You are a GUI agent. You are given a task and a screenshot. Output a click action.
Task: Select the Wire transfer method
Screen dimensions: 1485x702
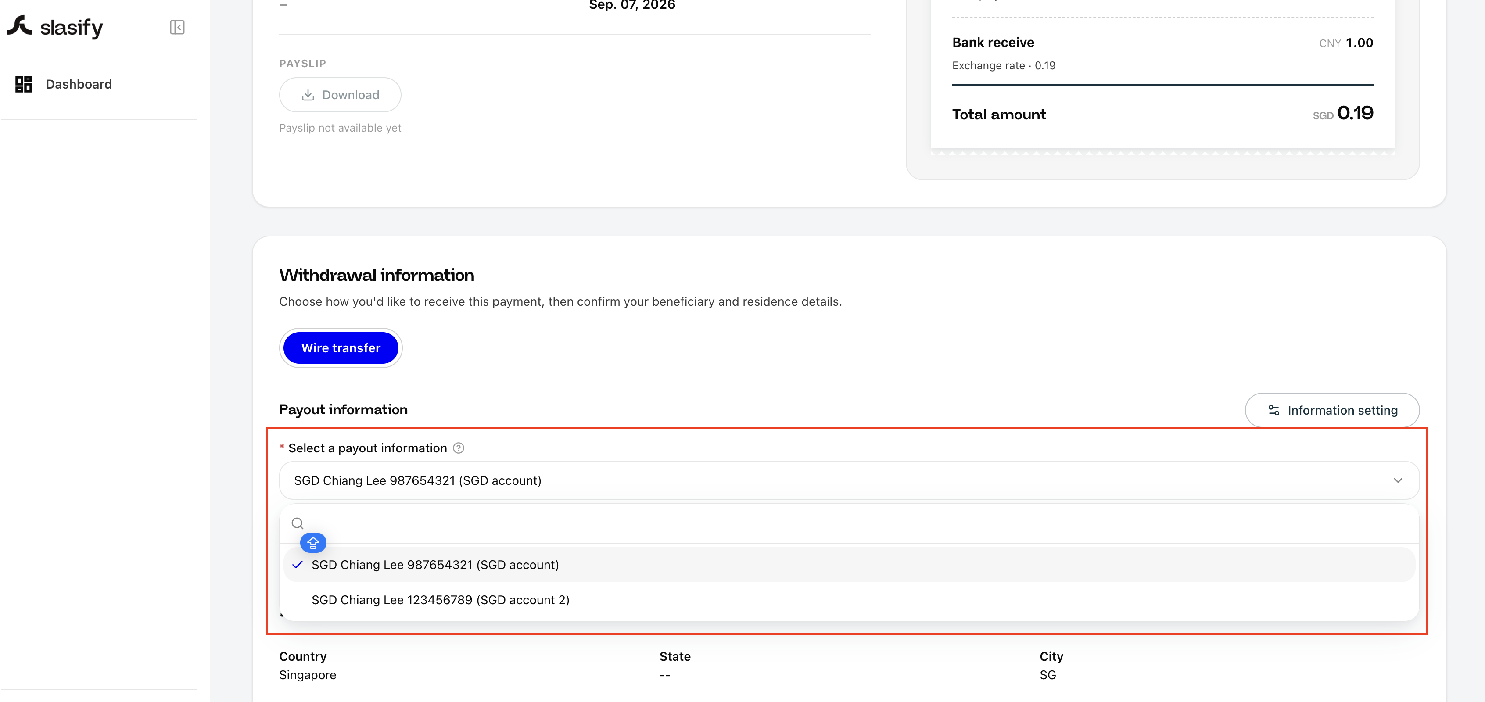coord(341,347)
